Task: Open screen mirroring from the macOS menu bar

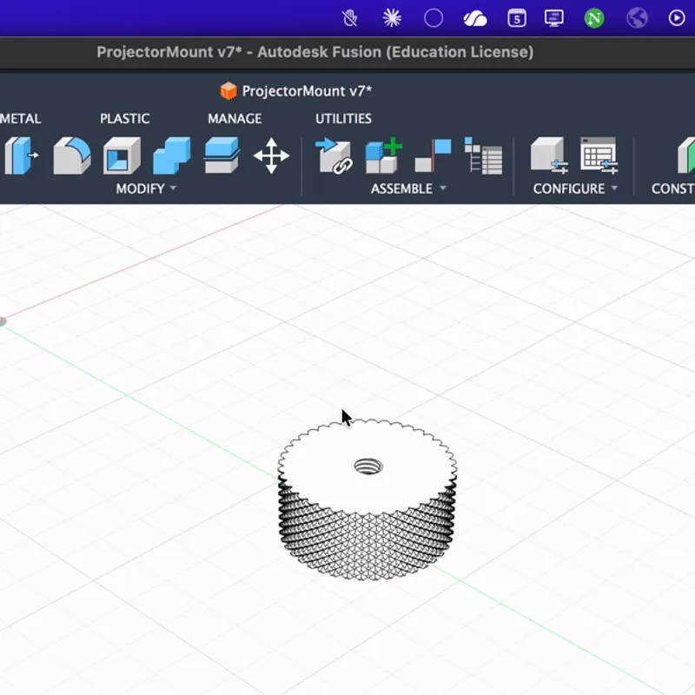Action: (553, 17)
